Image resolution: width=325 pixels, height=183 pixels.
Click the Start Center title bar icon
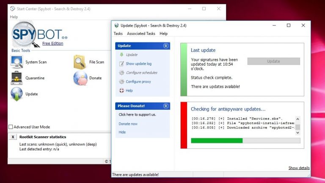(x=13, y=9)
